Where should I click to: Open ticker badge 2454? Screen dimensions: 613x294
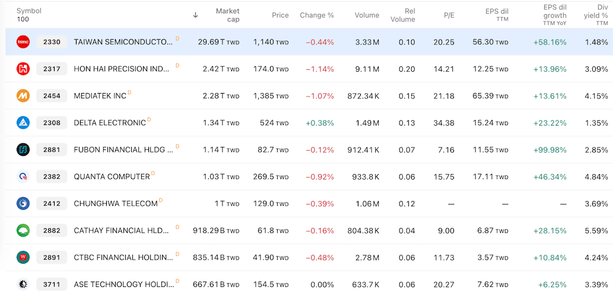pyautogui.click(x=52, y=95)
